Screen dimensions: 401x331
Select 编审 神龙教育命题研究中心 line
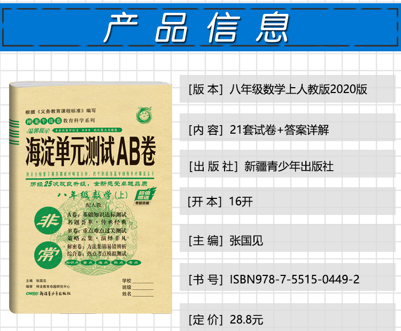tap(48, 287)
